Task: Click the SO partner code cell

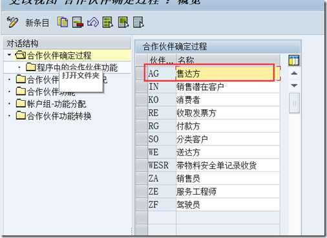Action: [x=162, y=140]
